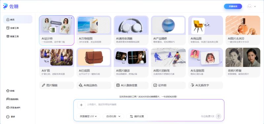This screenshot has width=264, height=124.
Task: Click the AI万物抠图 title text
Action: click(86, 38)
